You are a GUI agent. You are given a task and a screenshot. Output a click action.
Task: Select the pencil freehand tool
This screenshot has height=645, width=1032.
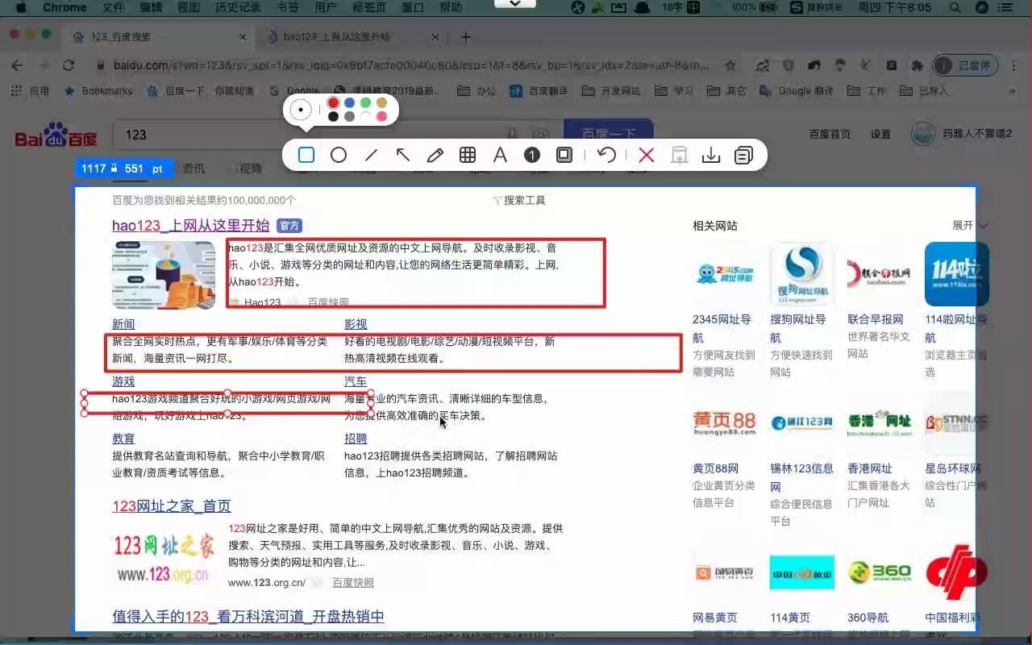(435, 155)
